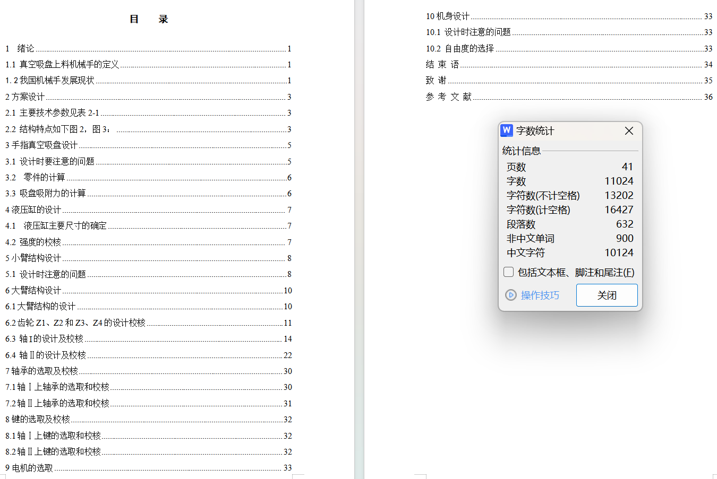
Task: Go to entry 6.3 轴Ⅰ的设计及校核
Action: pyautogui.click(x=148, y=338)
